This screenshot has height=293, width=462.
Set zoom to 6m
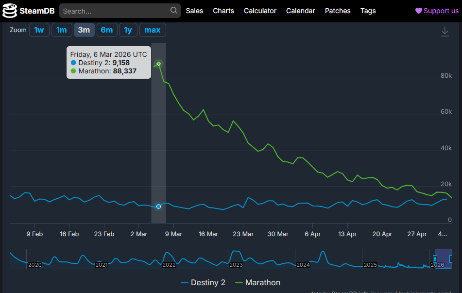coord(107,30)
